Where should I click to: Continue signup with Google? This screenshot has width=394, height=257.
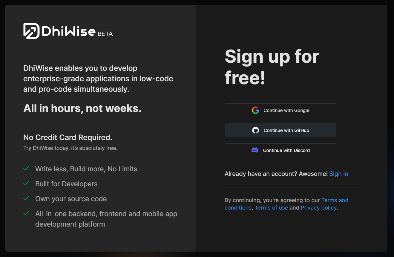point(280,110)
